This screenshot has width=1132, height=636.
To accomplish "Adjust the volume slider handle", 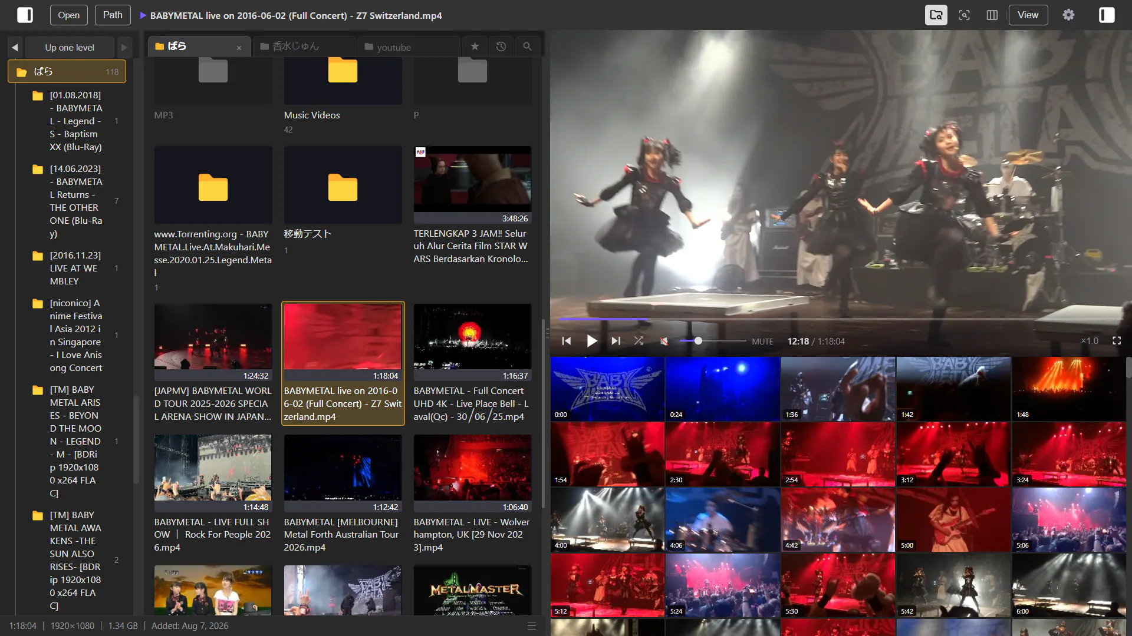I will point(698,341).
